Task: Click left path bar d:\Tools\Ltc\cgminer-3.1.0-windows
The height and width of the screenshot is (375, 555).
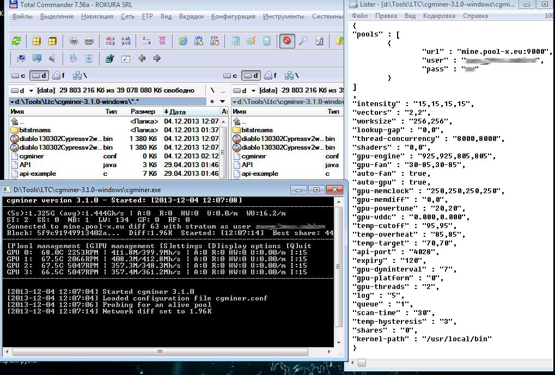Action: click(108, 102)
